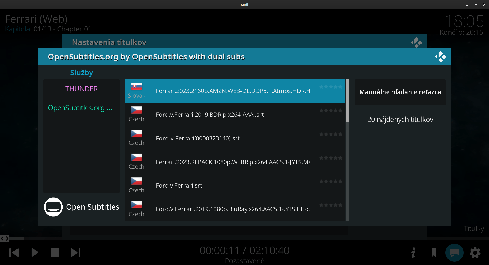Open the bookmarks icon
The width and height of the screenshot is (489, 265).
coord(434,253)
